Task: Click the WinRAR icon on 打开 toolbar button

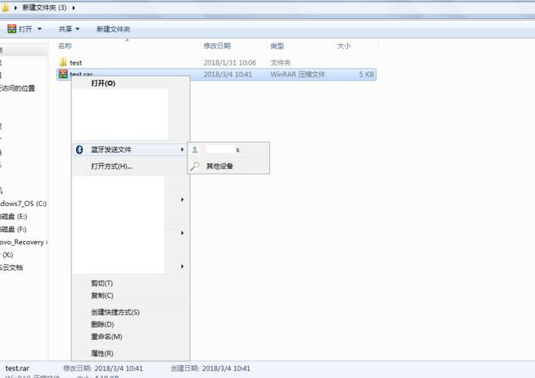Action: coord(12,29)
